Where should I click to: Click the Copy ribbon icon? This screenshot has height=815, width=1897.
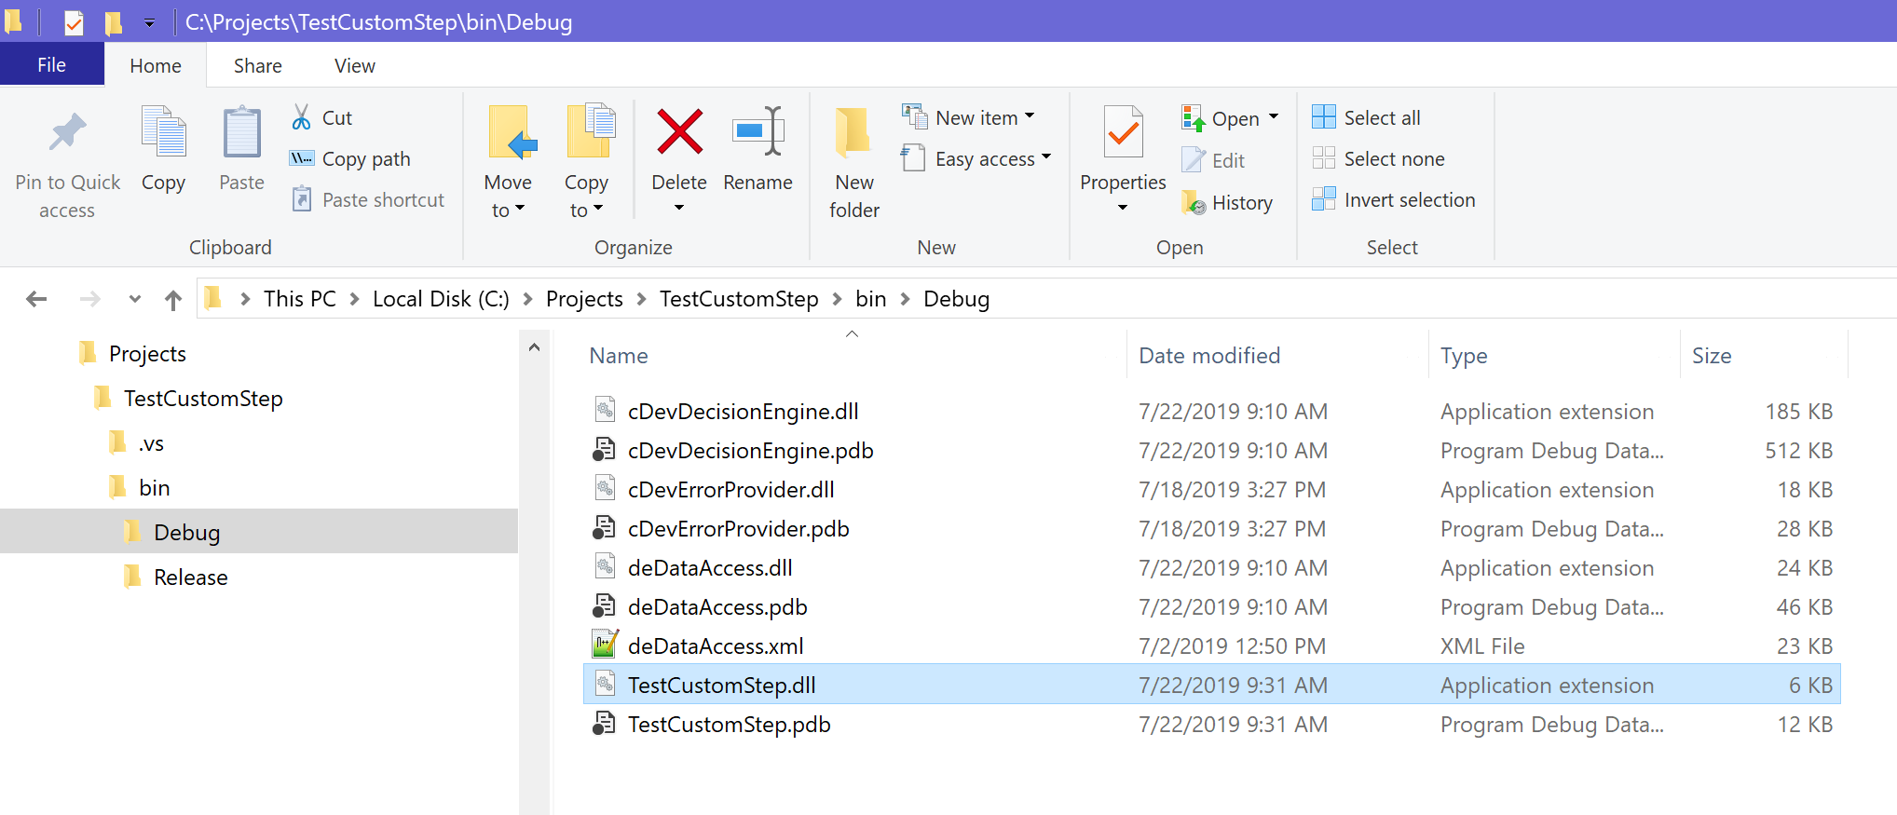[163, 131]
